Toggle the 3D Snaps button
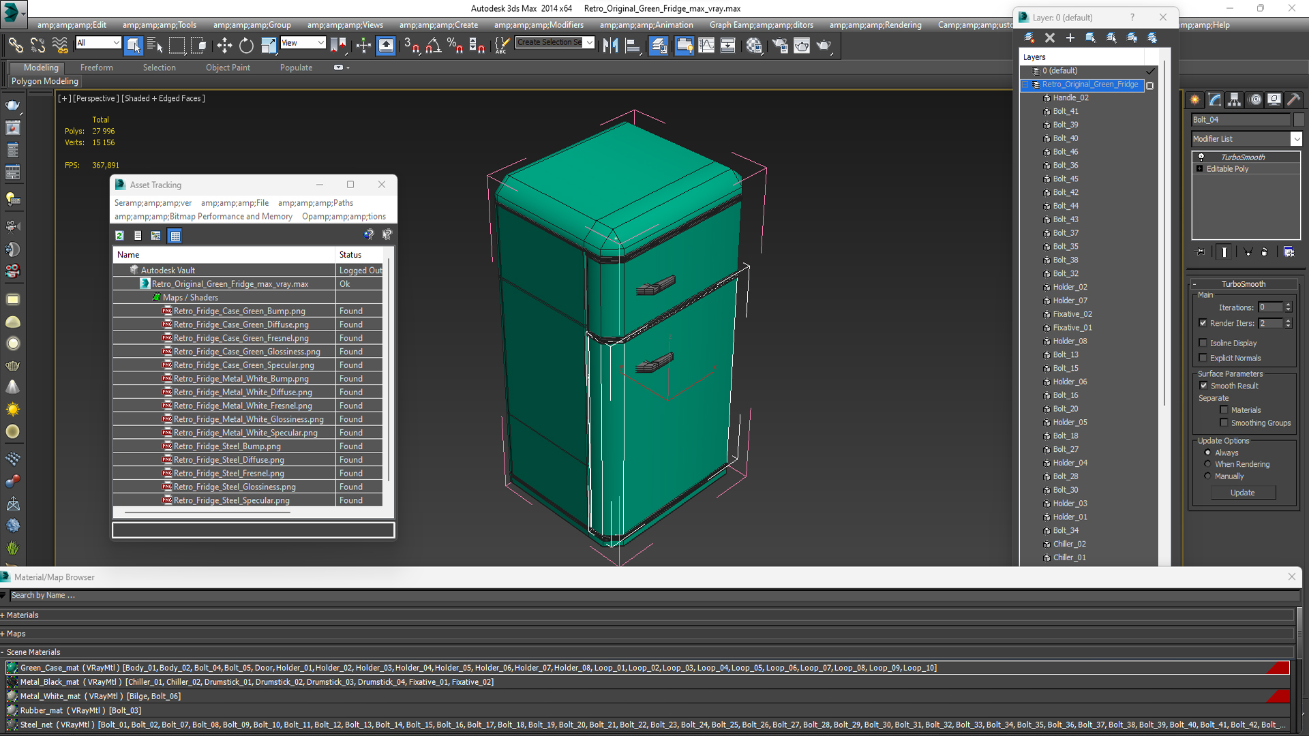This screenshot has height=736, width=1309. 411,46
